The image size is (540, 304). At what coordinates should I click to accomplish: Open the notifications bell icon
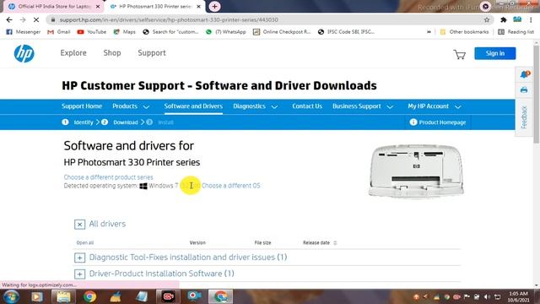point(525,74)
